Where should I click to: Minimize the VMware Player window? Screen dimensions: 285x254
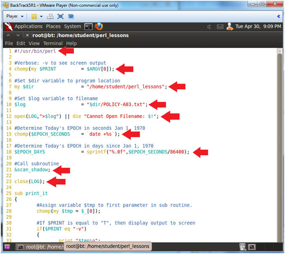click(253, 4)
